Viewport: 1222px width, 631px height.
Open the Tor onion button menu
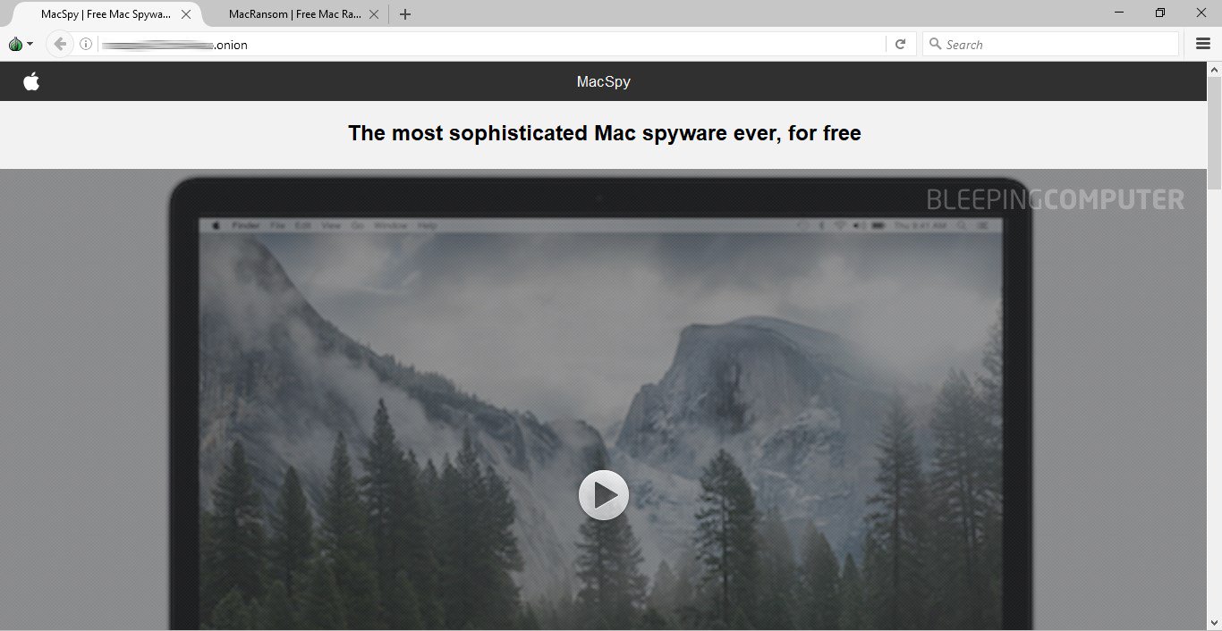click(x=20, y=44)
